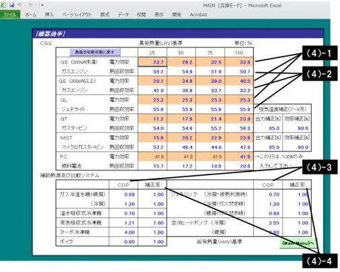Select ボイラ 補正率 value 1.00
The height and width of the screenshot is (272, 340).
152,242
